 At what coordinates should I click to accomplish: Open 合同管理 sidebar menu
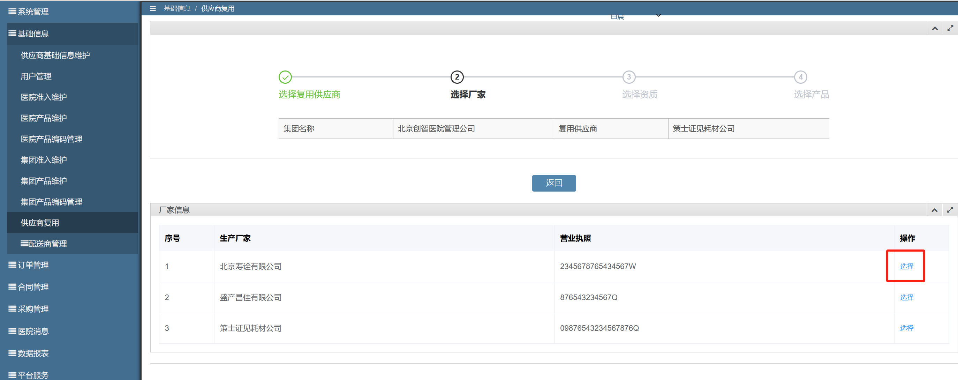coord(72,287)
